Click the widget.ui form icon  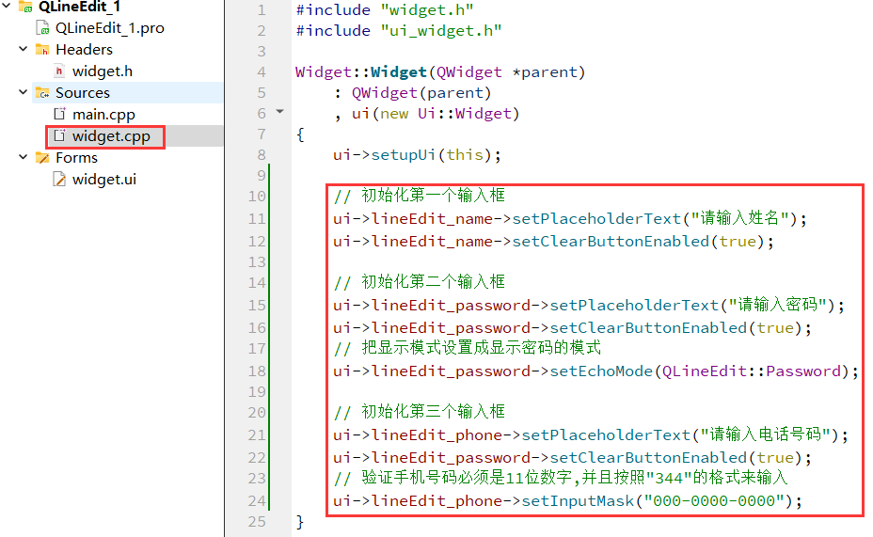pos(59,180)
